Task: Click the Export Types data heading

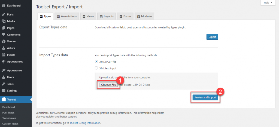Action: click(x=53, y=27)
